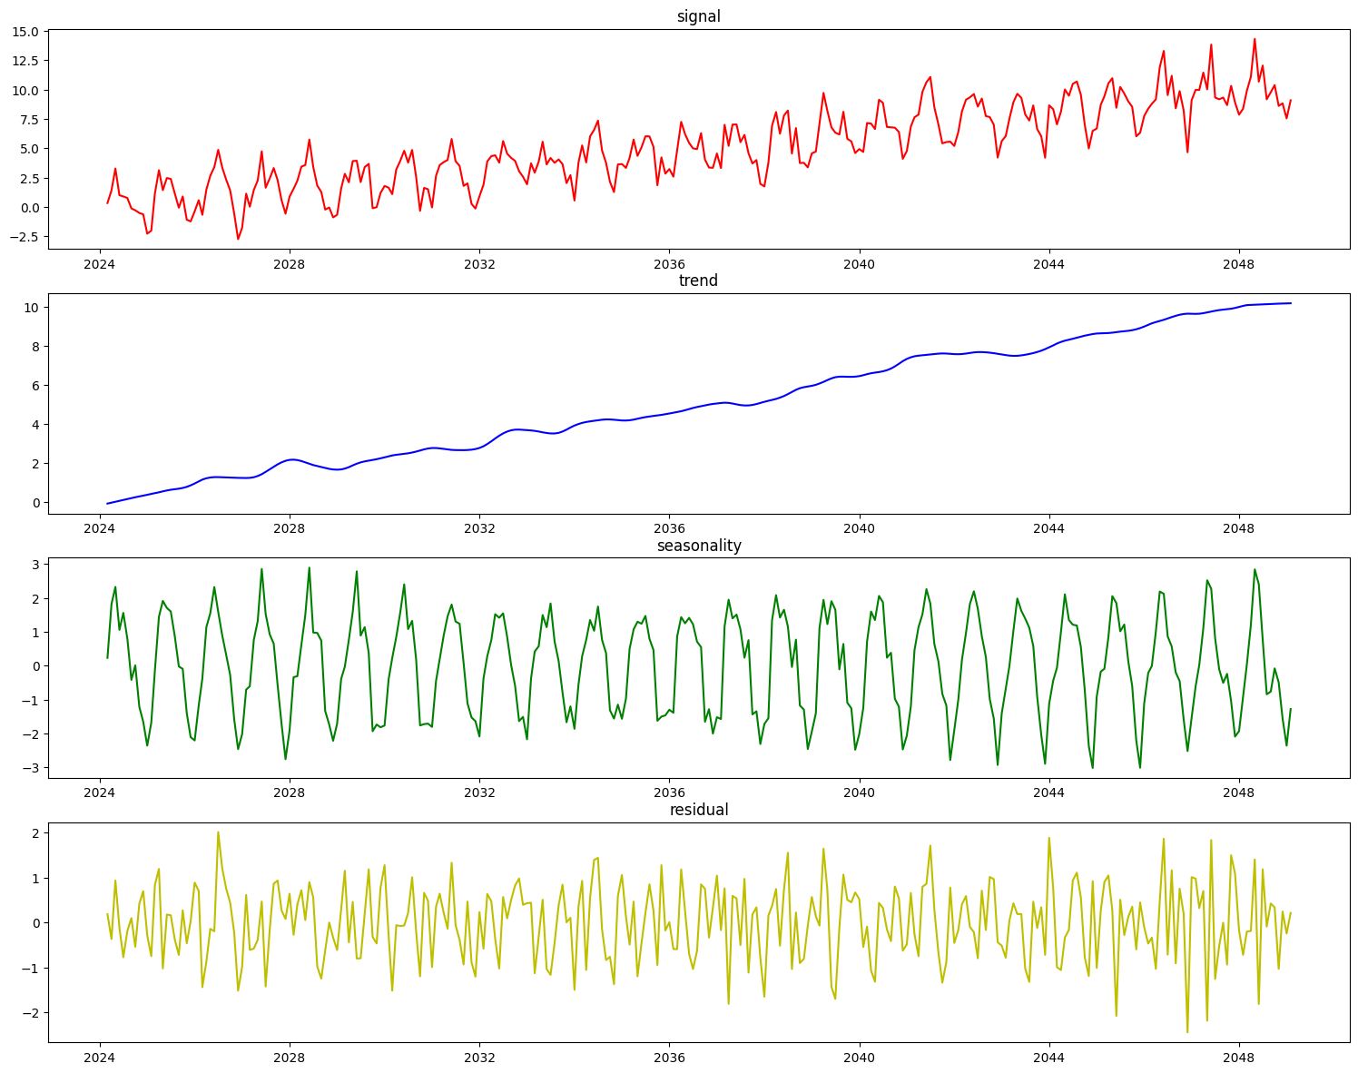Click the 2024 x-axis label under residual plot
The image size is (1358, 1073).
point(99,1058)
